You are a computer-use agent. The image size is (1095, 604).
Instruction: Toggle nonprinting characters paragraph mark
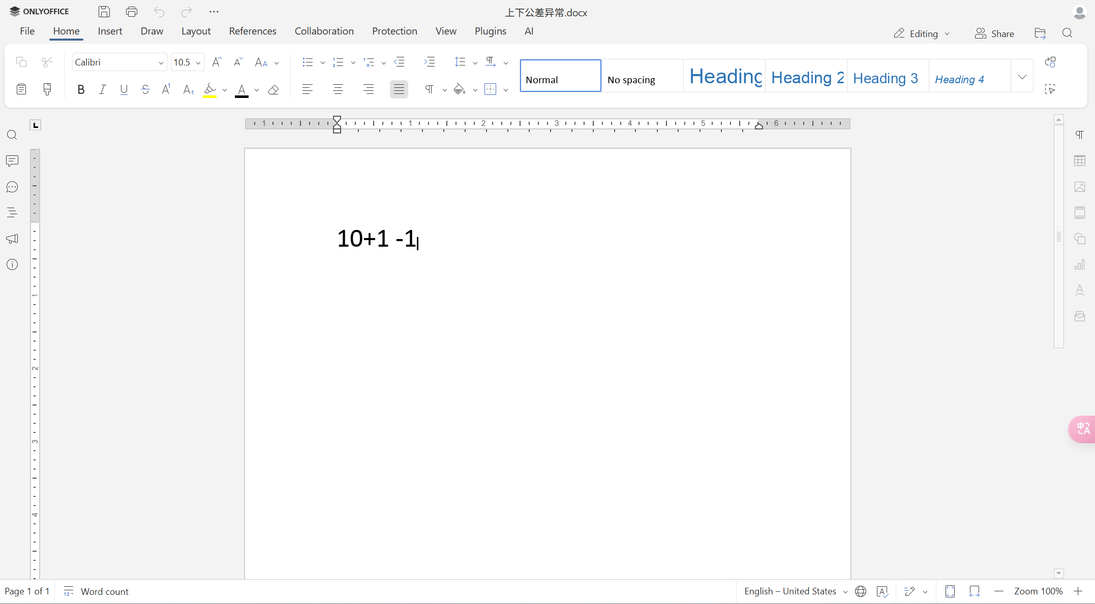pos(430,90)
